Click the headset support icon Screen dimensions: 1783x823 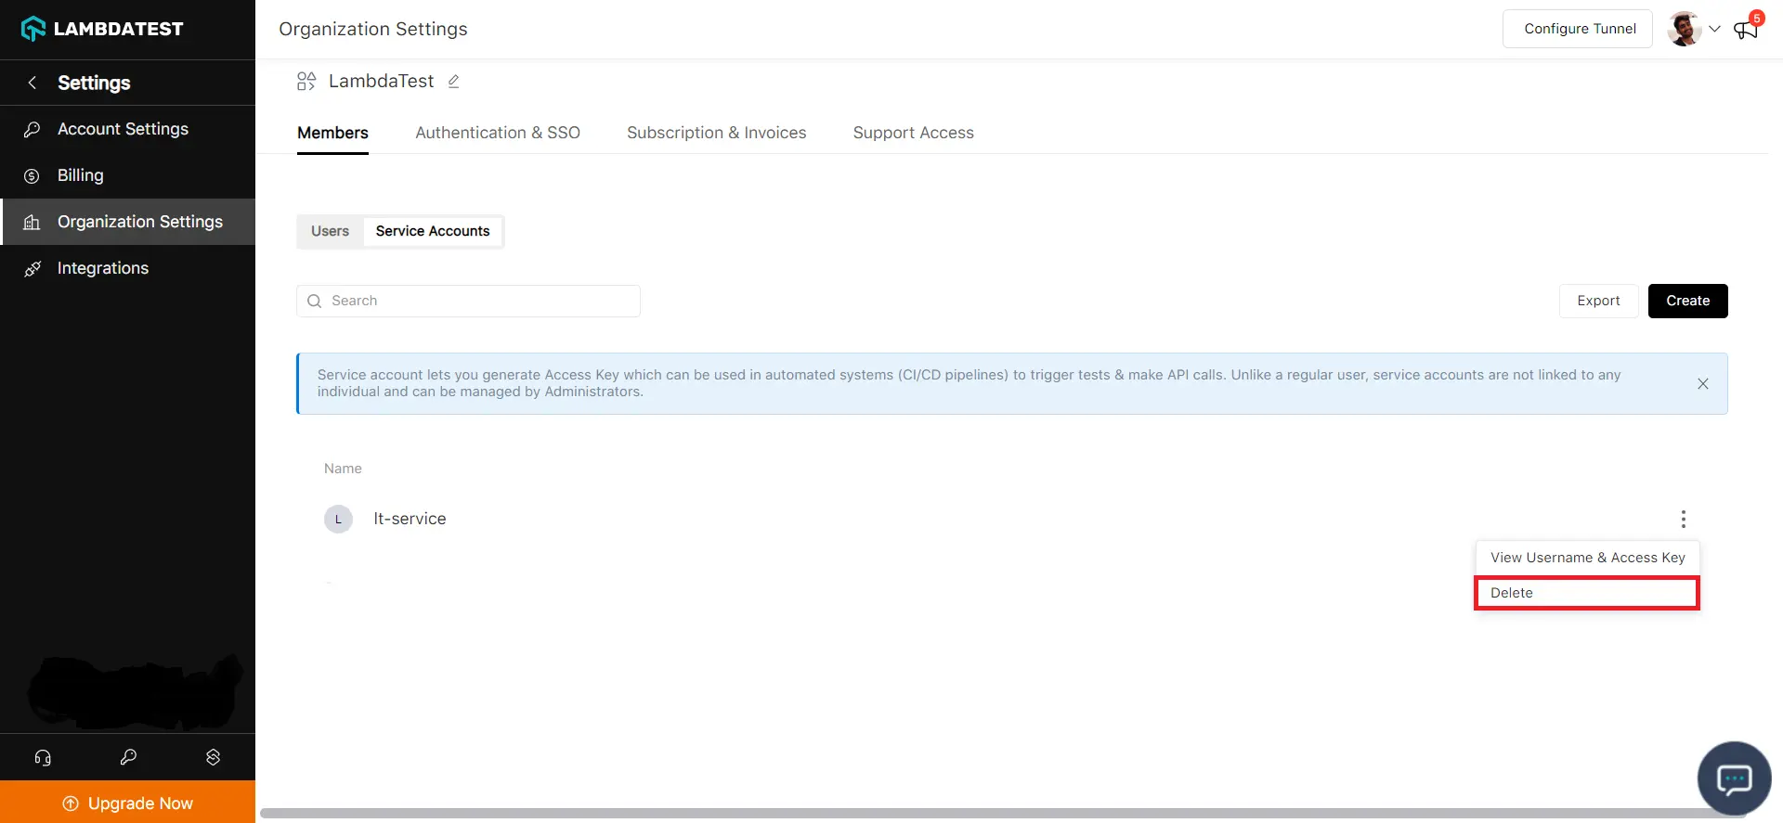coord(43,757)
